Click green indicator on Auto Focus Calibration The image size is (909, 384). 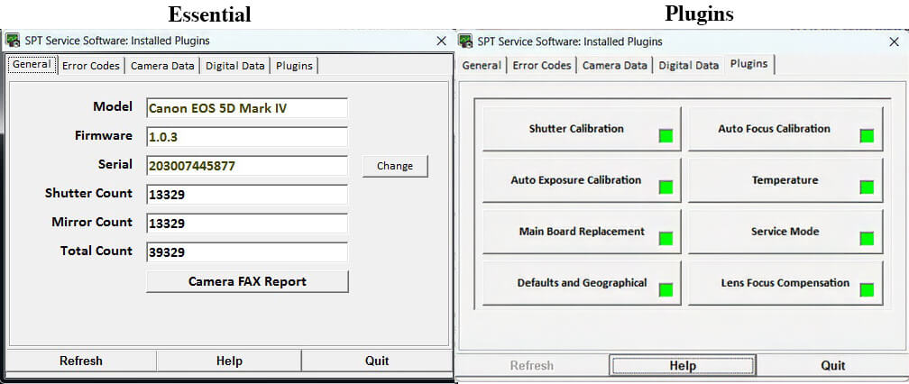pyautogui.click(x=867, y=136)
